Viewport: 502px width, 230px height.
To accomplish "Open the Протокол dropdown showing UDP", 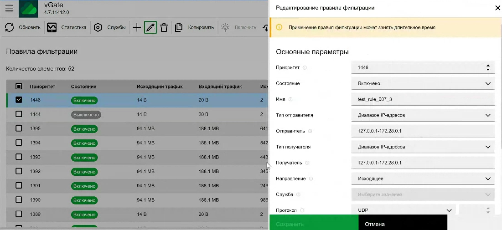I will (x=404, y=210).
